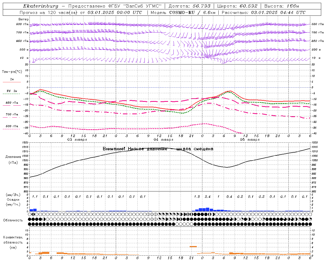Viewport: 325px width, 260px height.
Task: Click the model name COSMO-RU / 6.6км
Action: (192, 12)
